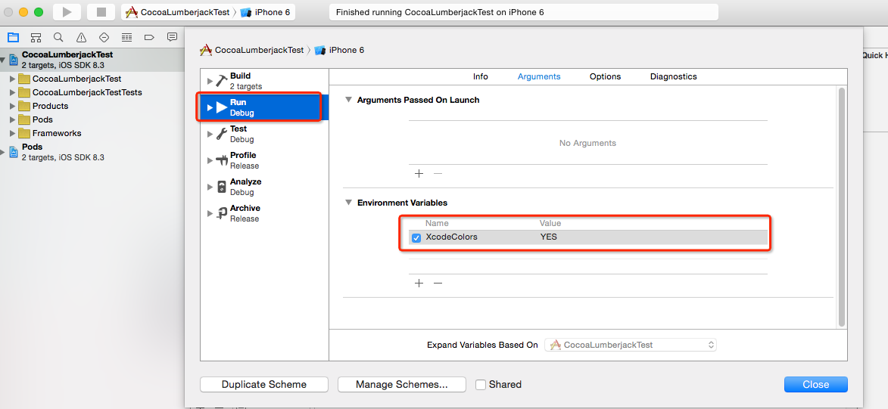Open Expand Variables Based On dropdown
The image size is (888, 409).
coord(631,345)
